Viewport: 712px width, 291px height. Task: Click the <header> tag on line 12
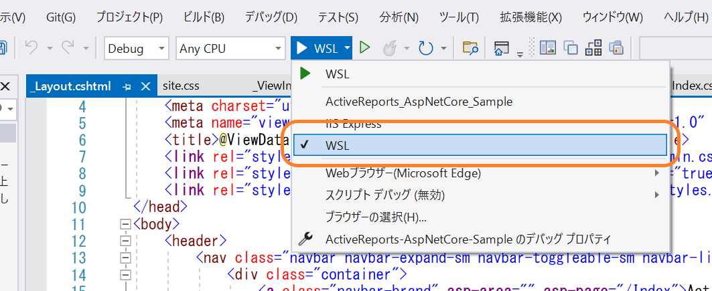pyautogui.click(x=196, y=241)
